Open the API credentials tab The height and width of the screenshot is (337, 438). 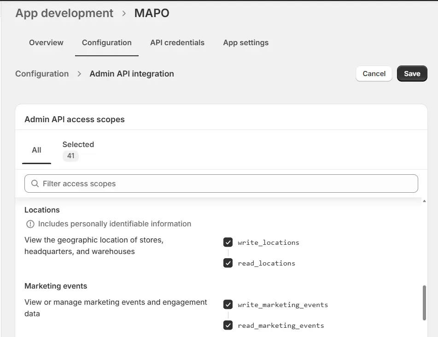coord(177,42)
